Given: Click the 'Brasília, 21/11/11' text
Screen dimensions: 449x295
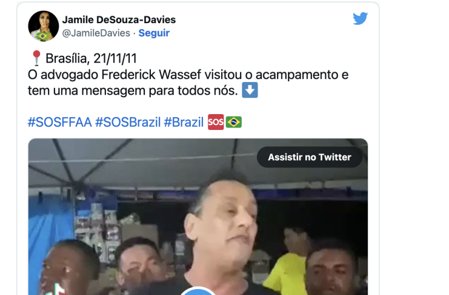Looking at the screenshot, I should point(91,58).
